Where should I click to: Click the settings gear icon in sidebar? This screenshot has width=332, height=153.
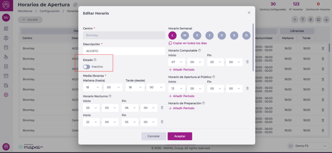coord(6,95)
